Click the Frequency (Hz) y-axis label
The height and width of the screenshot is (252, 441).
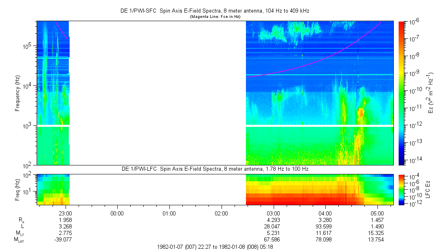(17, 93)
